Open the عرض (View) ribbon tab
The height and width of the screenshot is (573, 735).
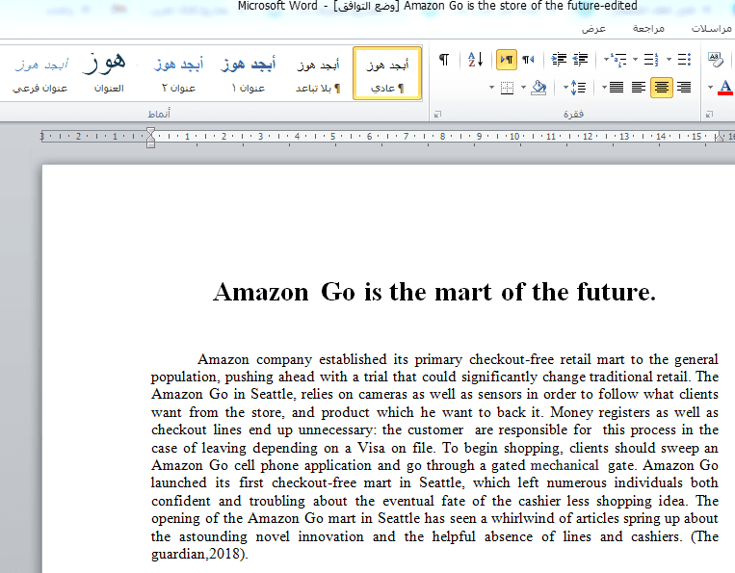tap(594, 29)
